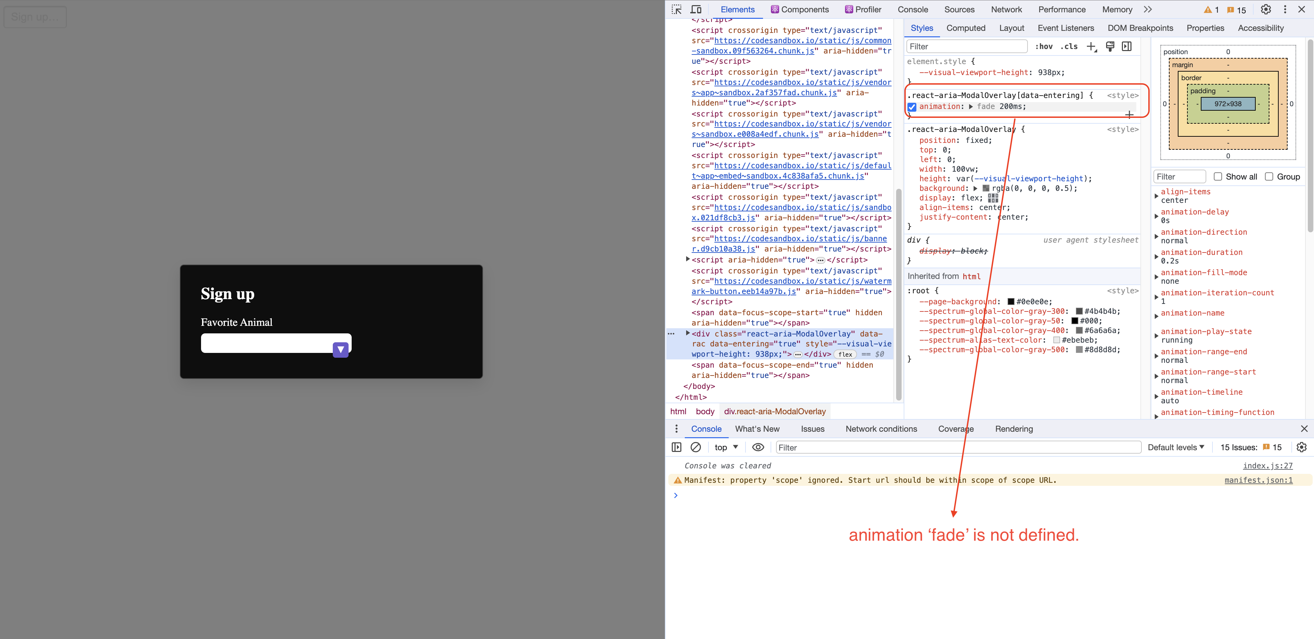Viewport: 1314px width, 639px height.
Task: Open the Sources tab
Action: 959,10
